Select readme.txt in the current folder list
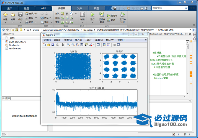Image resolution: width=198 pixels, height=138 pixels. [15, 48]
